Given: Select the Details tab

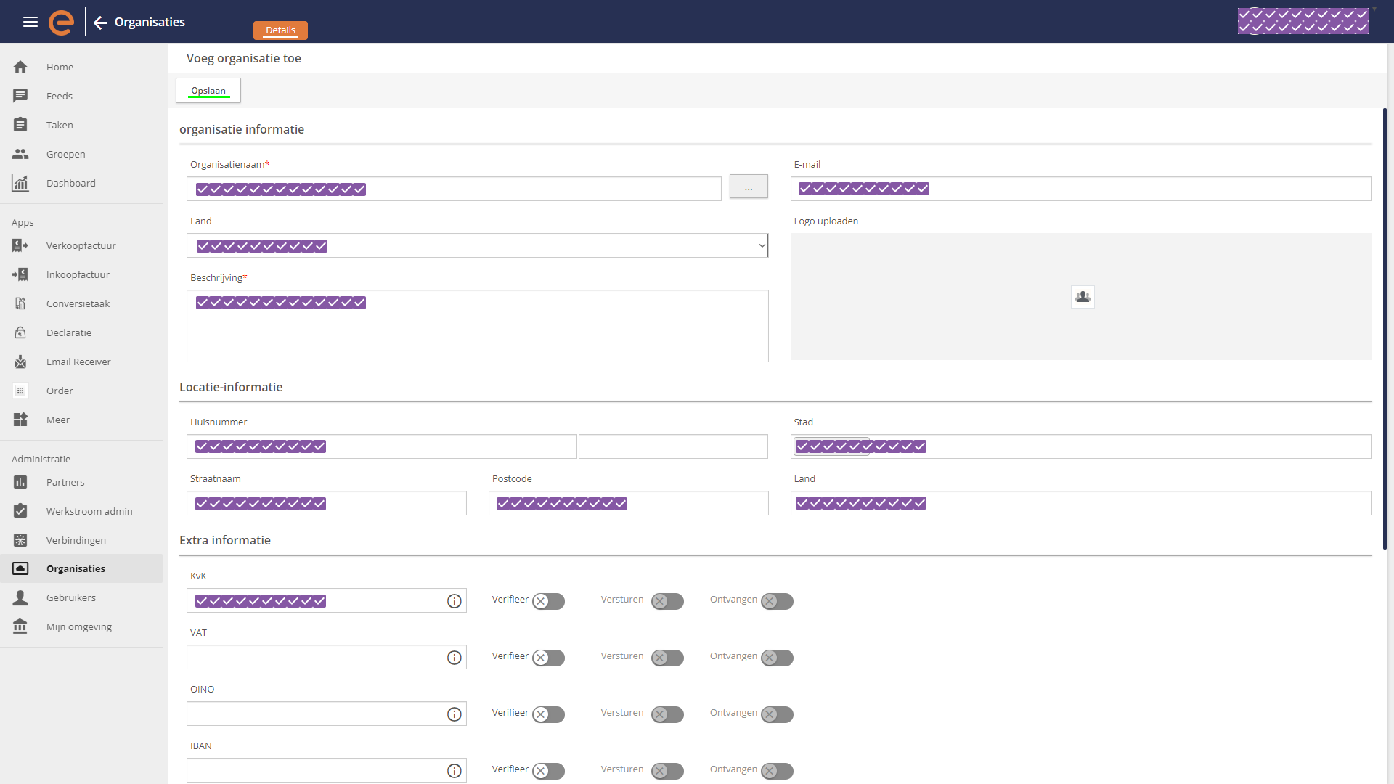Looking at the screenshot, I should point(280,30).
